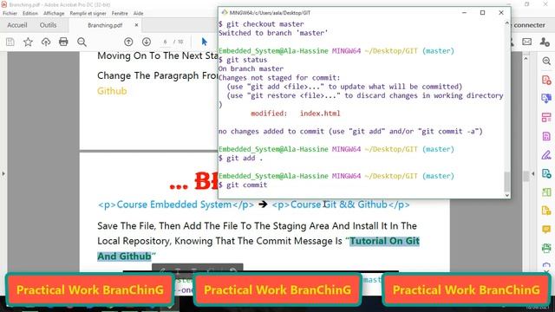Click the Print icon in Acrobat toolbar
555x312 pixels.
[x=63, y=42]
